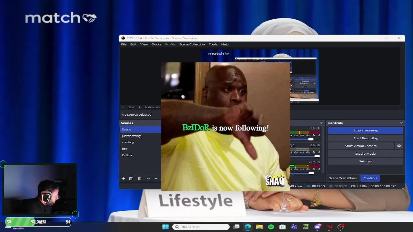Zoom out preview with minus icon
Viewport: 413px width, 232px height.
coord(123,107)
